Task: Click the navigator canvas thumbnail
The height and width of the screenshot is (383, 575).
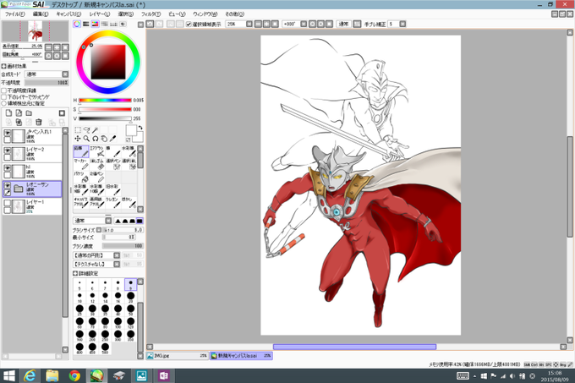Action: [36, 30]
